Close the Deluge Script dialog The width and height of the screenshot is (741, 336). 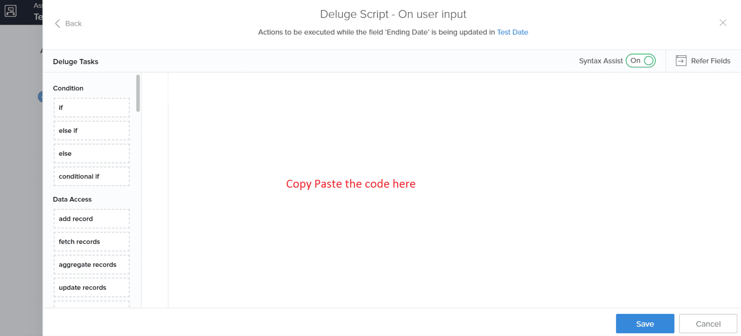coord(722,23)
